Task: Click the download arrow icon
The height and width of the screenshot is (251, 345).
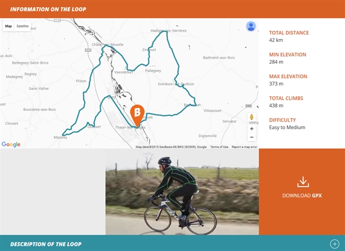Action: (303, 182)
